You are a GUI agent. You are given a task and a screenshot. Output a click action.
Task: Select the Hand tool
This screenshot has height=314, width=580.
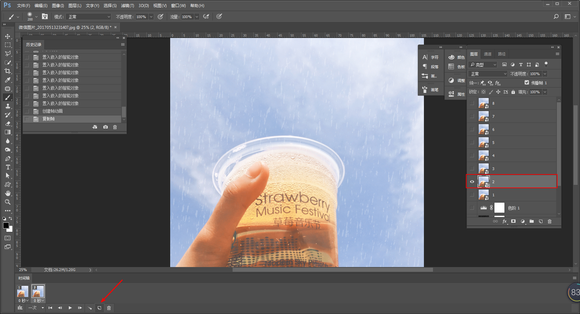(x=8, y=193)
